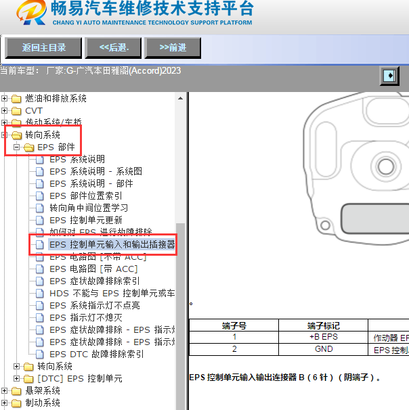Image resolution: width=409 pixels, height=410 pixels.
Task: Click the tree panel scrollbar thumb
Action: (x=180, y=316)
